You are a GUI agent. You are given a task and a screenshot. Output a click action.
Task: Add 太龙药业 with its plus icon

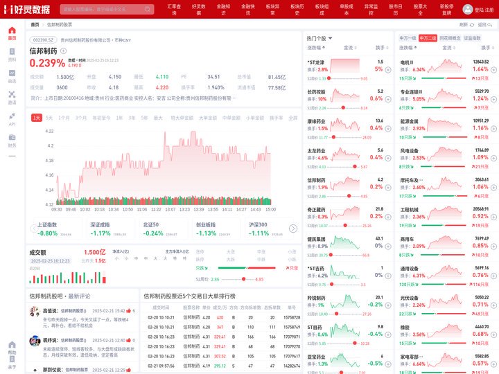388,158
